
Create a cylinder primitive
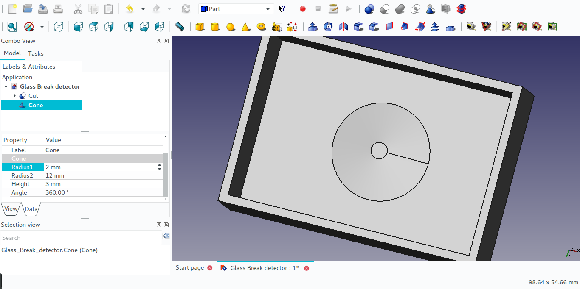click(215, 27)
